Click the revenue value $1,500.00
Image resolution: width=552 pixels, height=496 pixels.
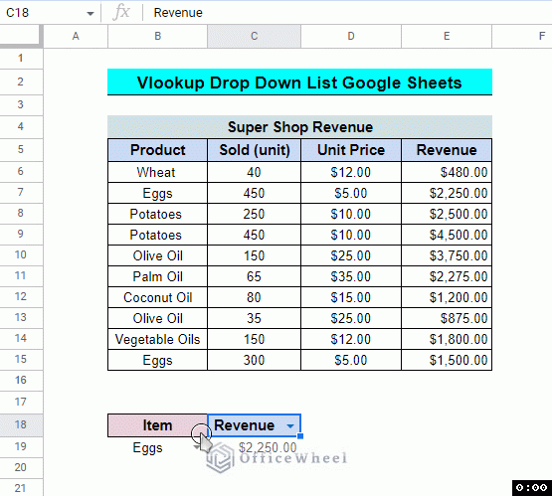pyautogui.click(x=447, y=360)
